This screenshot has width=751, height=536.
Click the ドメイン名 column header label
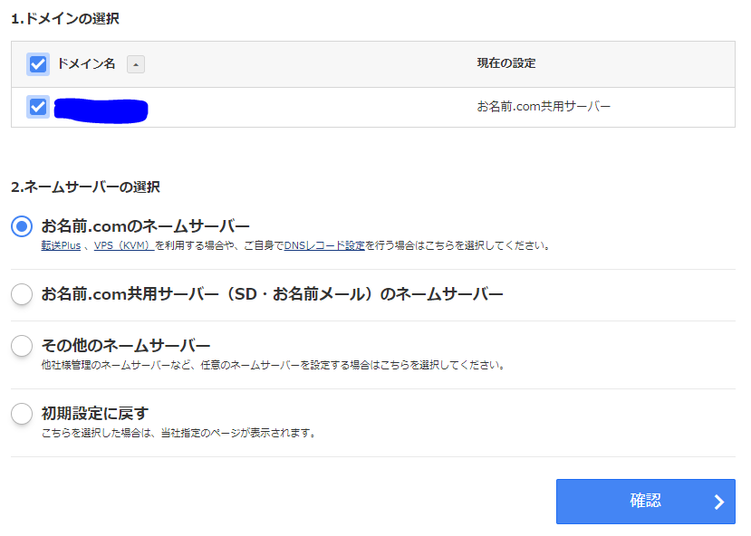[x=86, y=64]
